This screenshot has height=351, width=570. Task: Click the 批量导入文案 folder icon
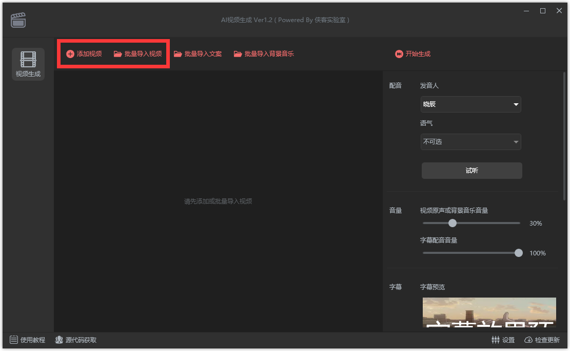[x=178, y=53]
